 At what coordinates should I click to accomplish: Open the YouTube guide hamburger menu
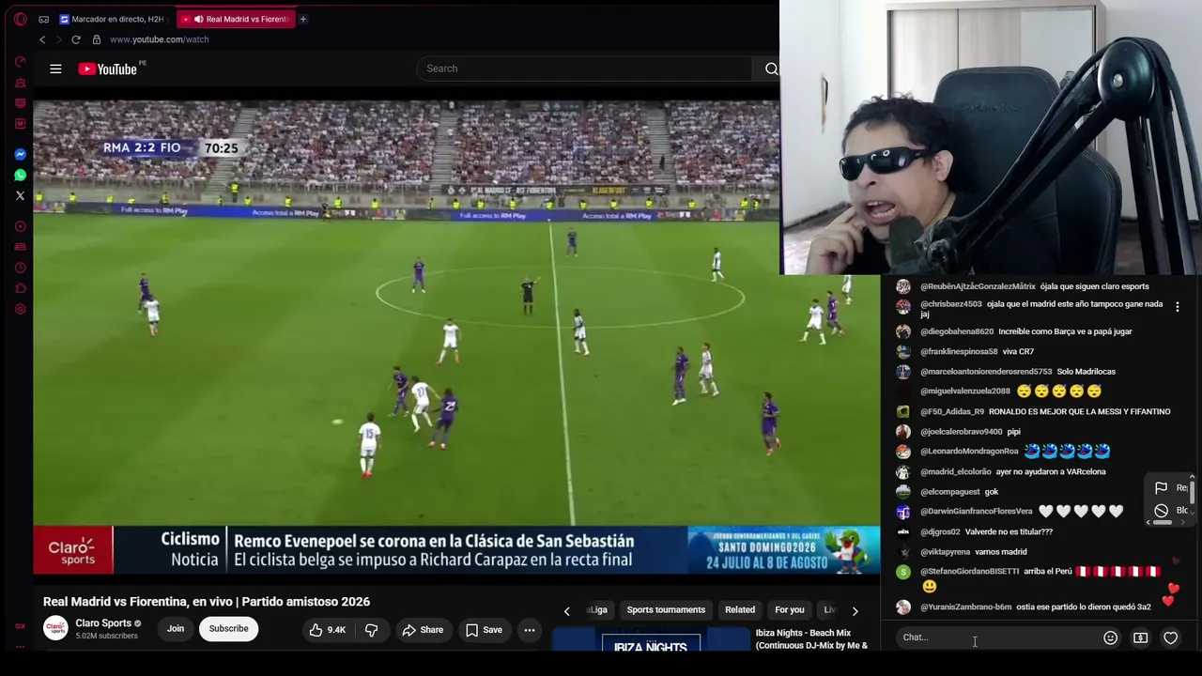tap(55, 69)
